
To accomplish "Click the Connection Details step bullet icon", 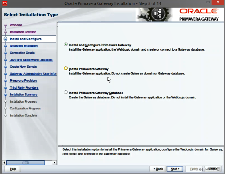I will pos(5,53).
